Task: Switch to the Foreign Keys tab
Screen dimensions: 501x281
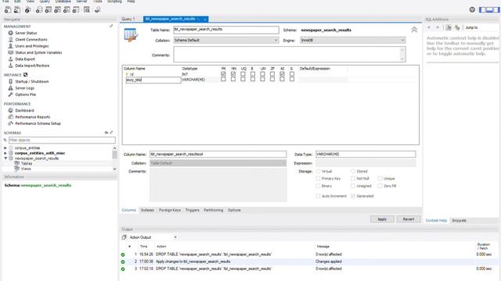Action: tap(170, 210)
